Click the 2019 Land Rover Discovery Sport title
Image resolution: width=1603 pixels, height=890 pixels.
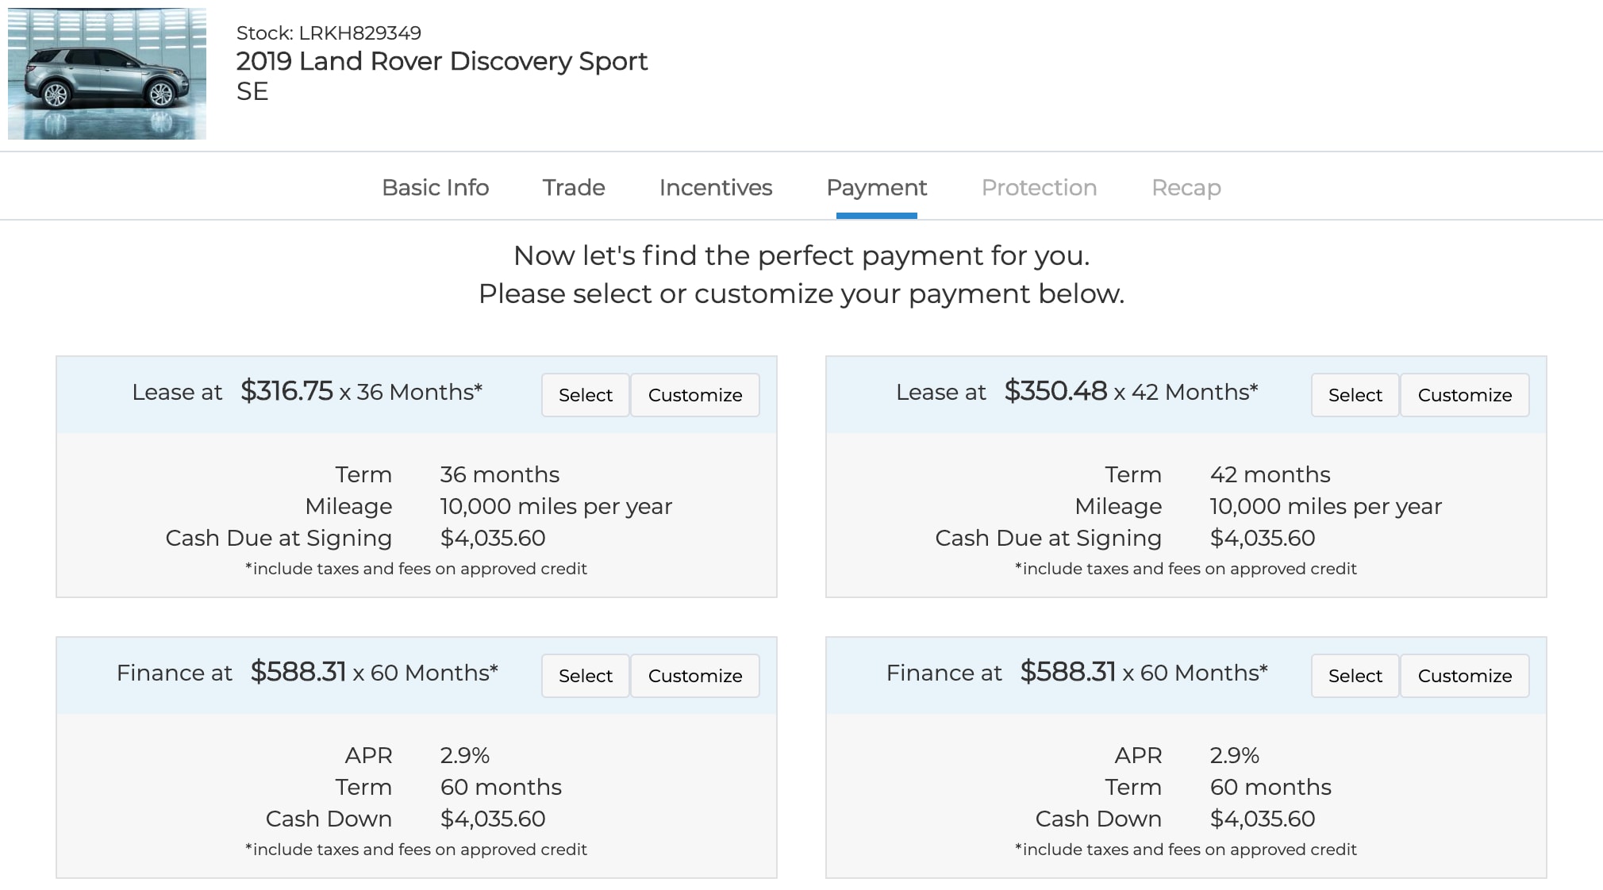(442, 61)
